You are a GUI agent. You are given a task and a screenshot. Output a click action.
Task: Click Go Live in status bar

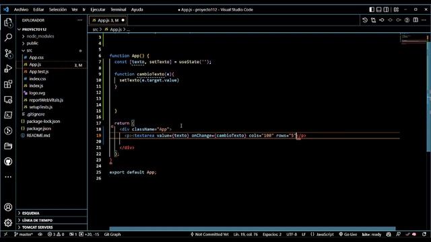(x=347, y=235)
